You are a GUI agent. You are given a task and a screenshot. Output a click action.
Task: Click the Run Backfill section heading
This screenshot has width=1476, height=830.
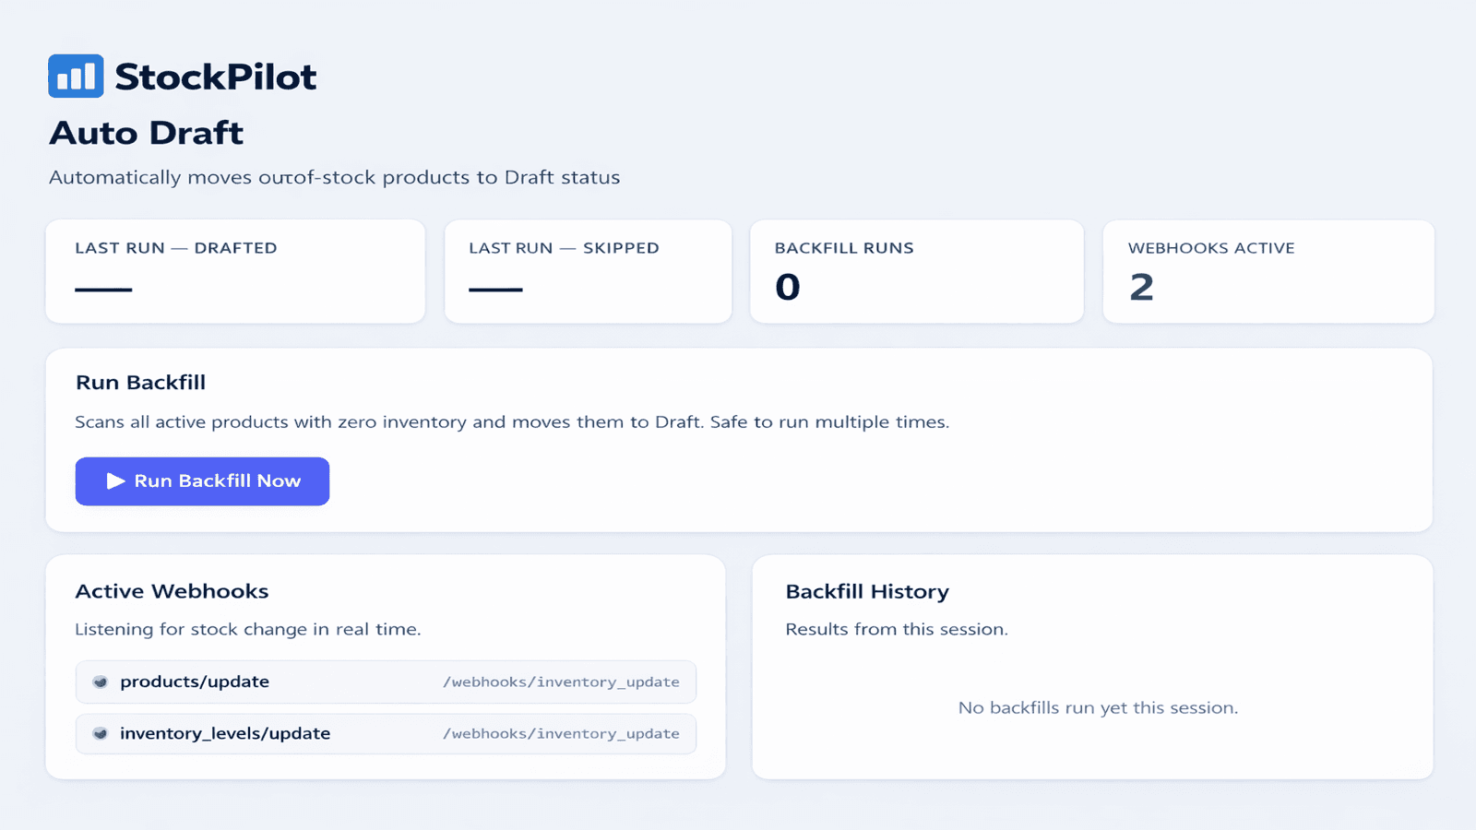coord(140,383)
